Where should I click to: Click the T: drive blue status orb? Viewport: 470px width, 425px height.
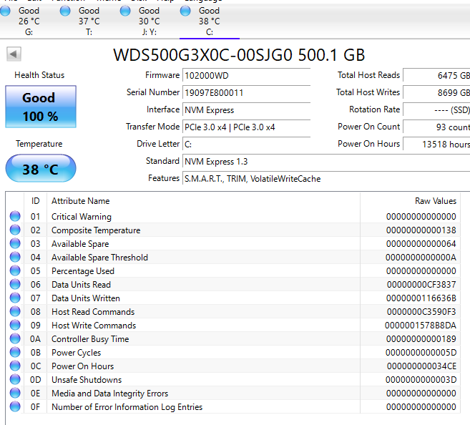tap(65, 11)
